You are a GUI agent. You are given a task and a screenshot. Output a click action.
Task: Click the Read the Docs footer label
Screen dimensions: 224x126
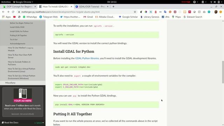pos(10,122)
